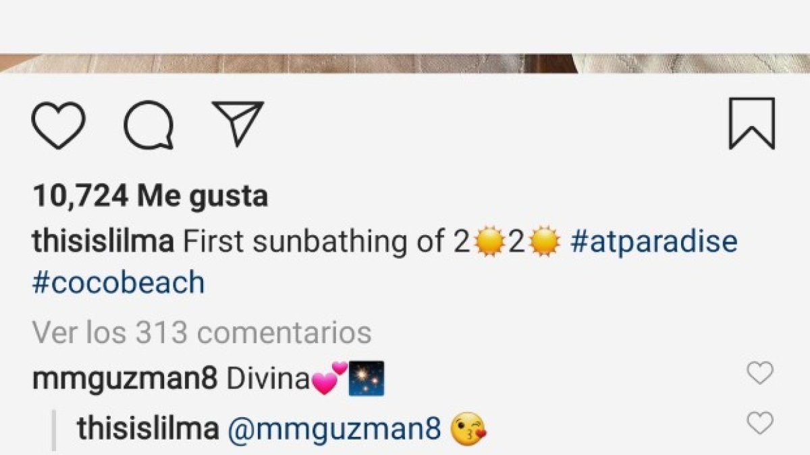The width and height of the screenshot is (810, 455).
Task: Like the mmguzman8 "Divina" comment
Action: [x=760, y=373]
